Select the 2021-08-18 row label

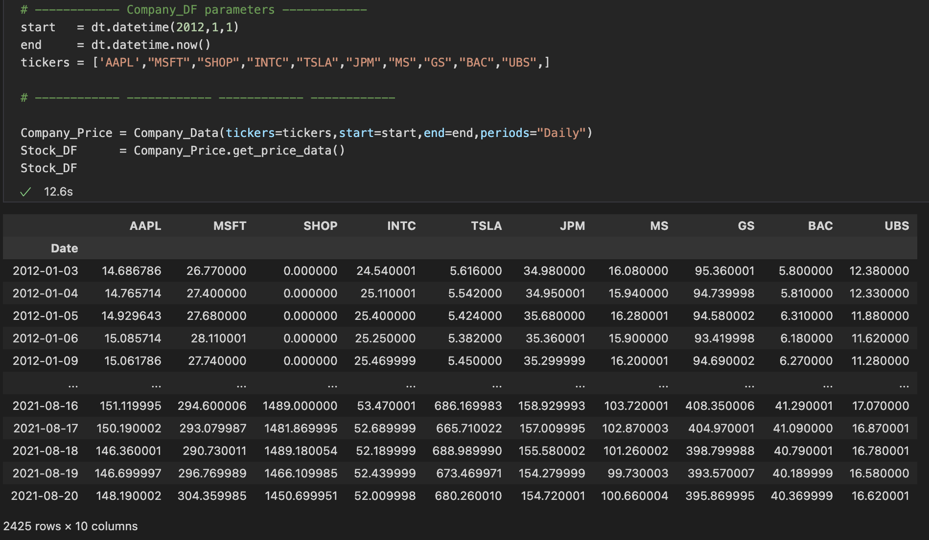(46, 451)
